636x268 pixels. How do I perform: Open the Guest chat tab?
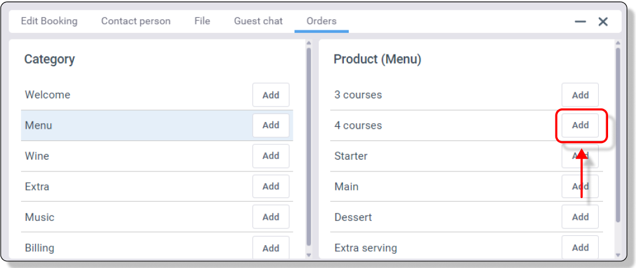[258, 21]
